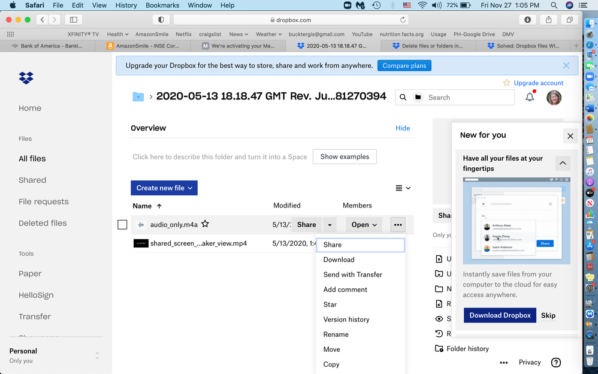Open the notifications bell
The image size is (598, 374).
(x=530, y=97)
